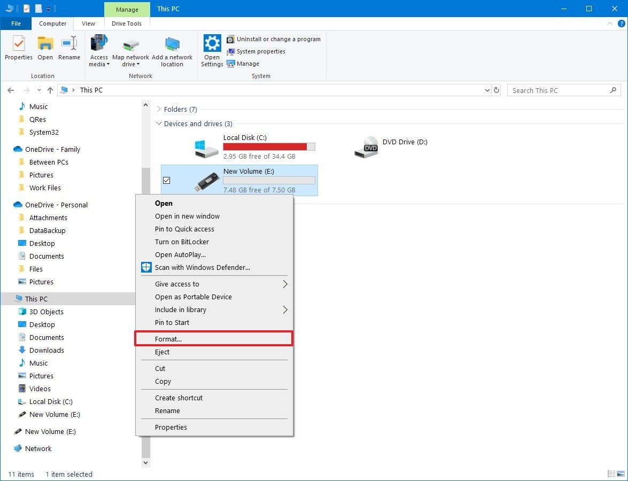This screenshot has height=481, width=628.
Task: Switch to details view toggle in status bar
Action: pos(611,474)
